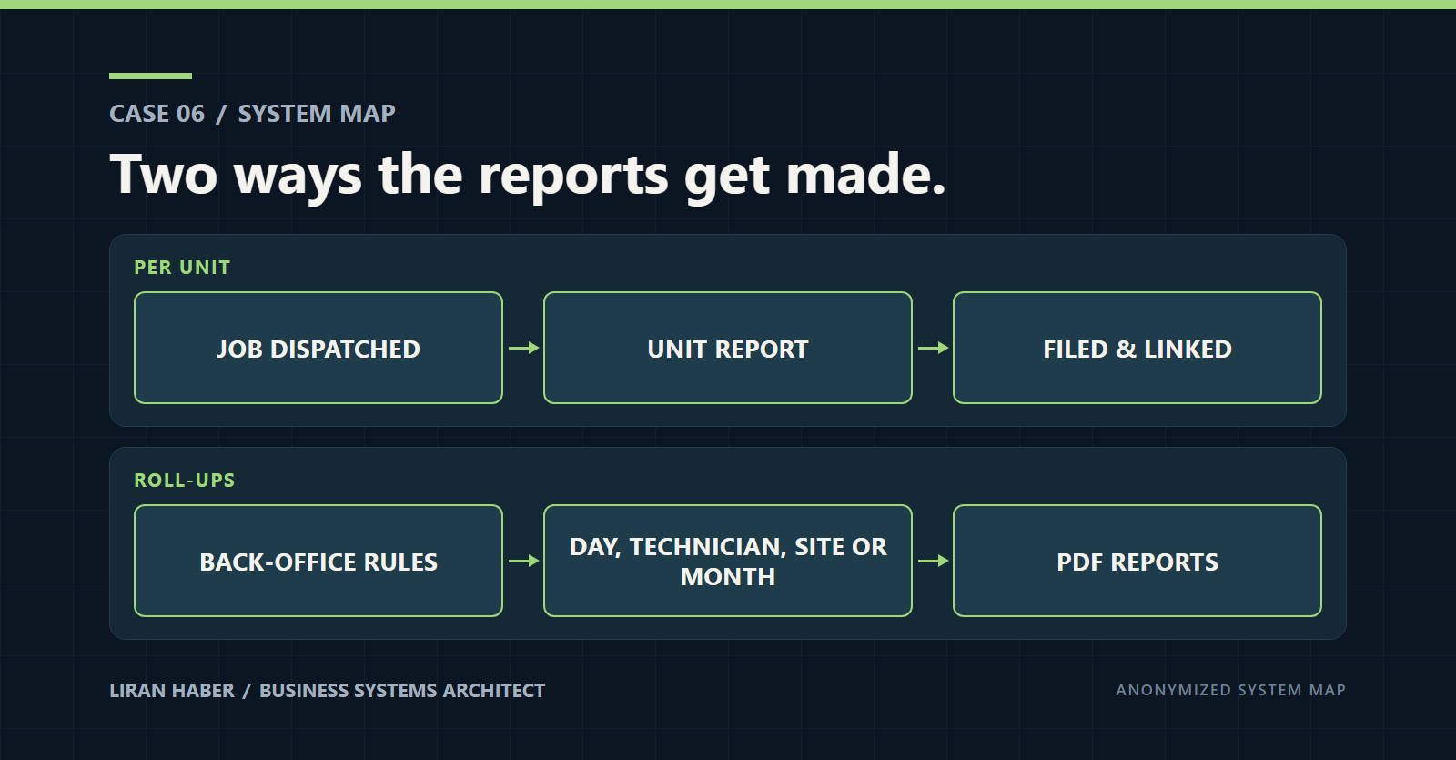Click the PER UNIT section label
The image size is (1456, 760).
click(182, 268)
